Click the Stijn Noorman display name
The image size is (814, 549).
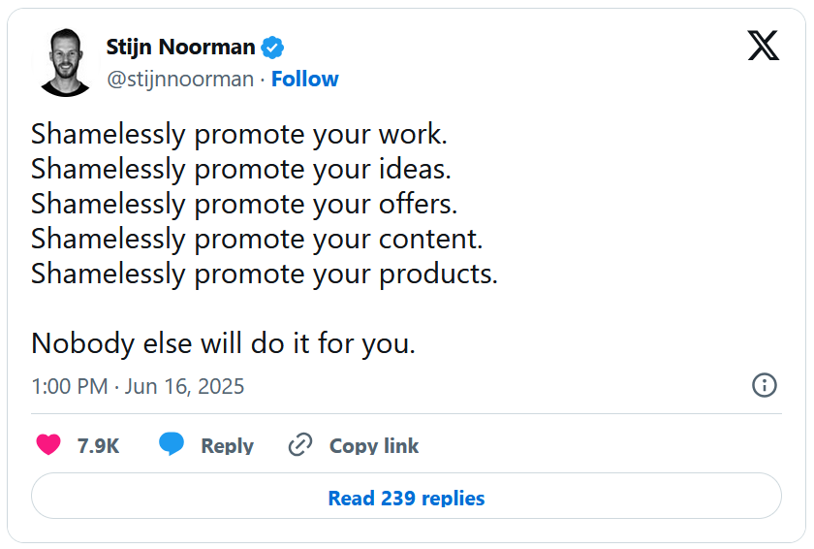click(x=180, y=47)
